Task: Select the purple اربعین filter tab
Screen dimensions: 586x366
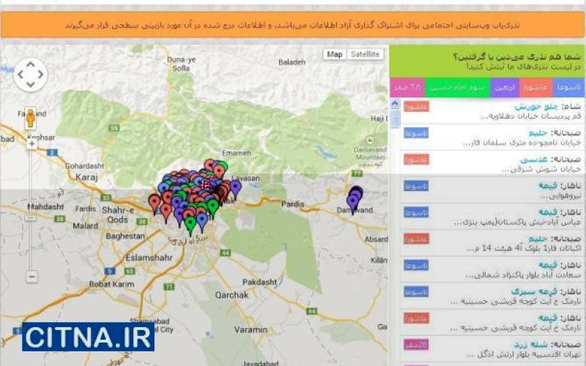Action: [x=504, y=87]
